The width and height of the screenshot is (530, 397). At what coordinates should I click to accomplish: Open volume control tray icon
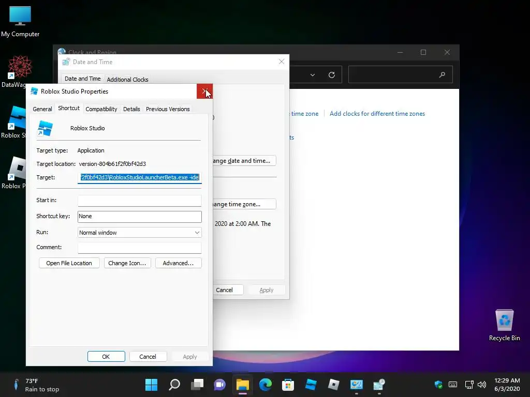[x=482, y=385]
